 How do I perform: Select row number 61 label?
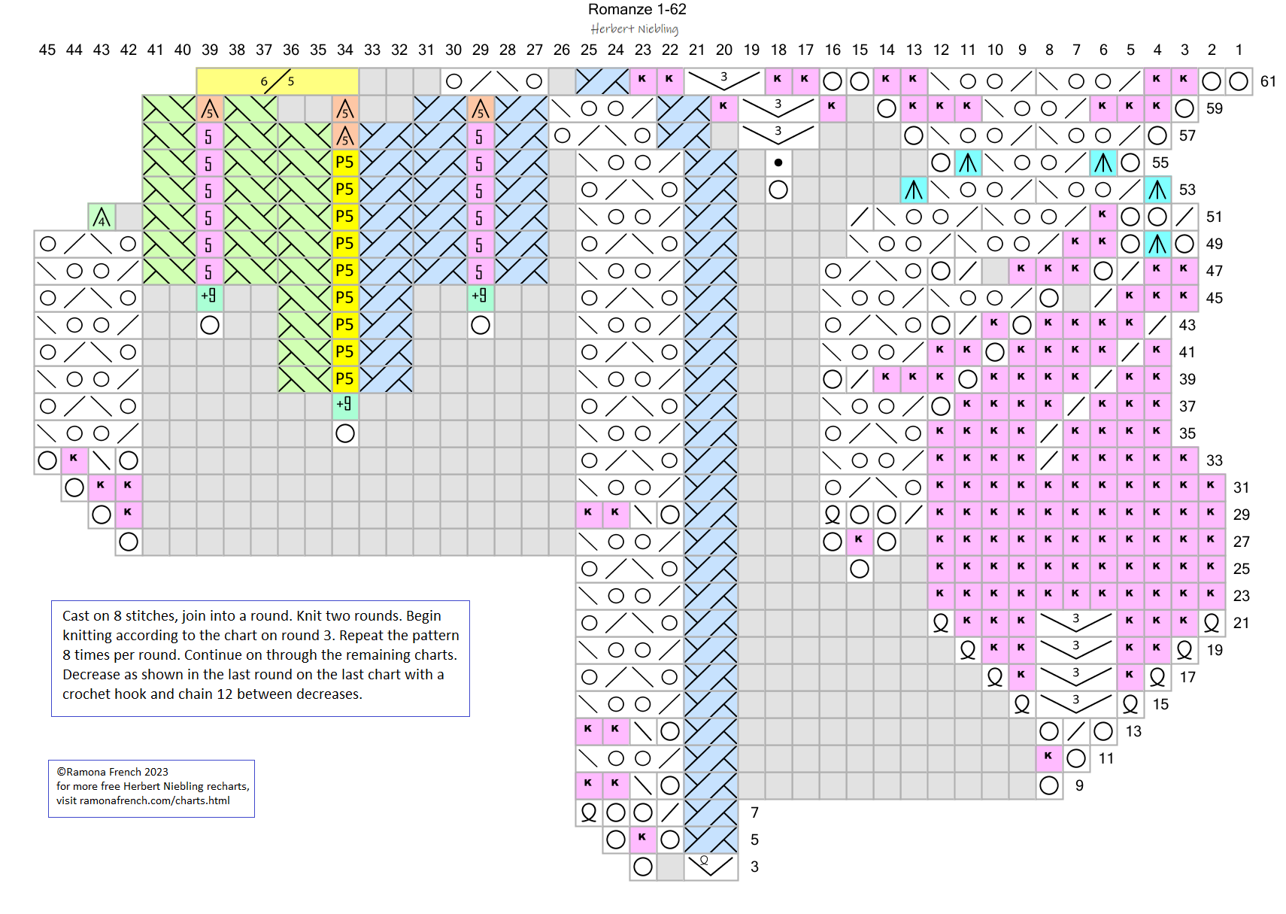[x=1268, y=81]
